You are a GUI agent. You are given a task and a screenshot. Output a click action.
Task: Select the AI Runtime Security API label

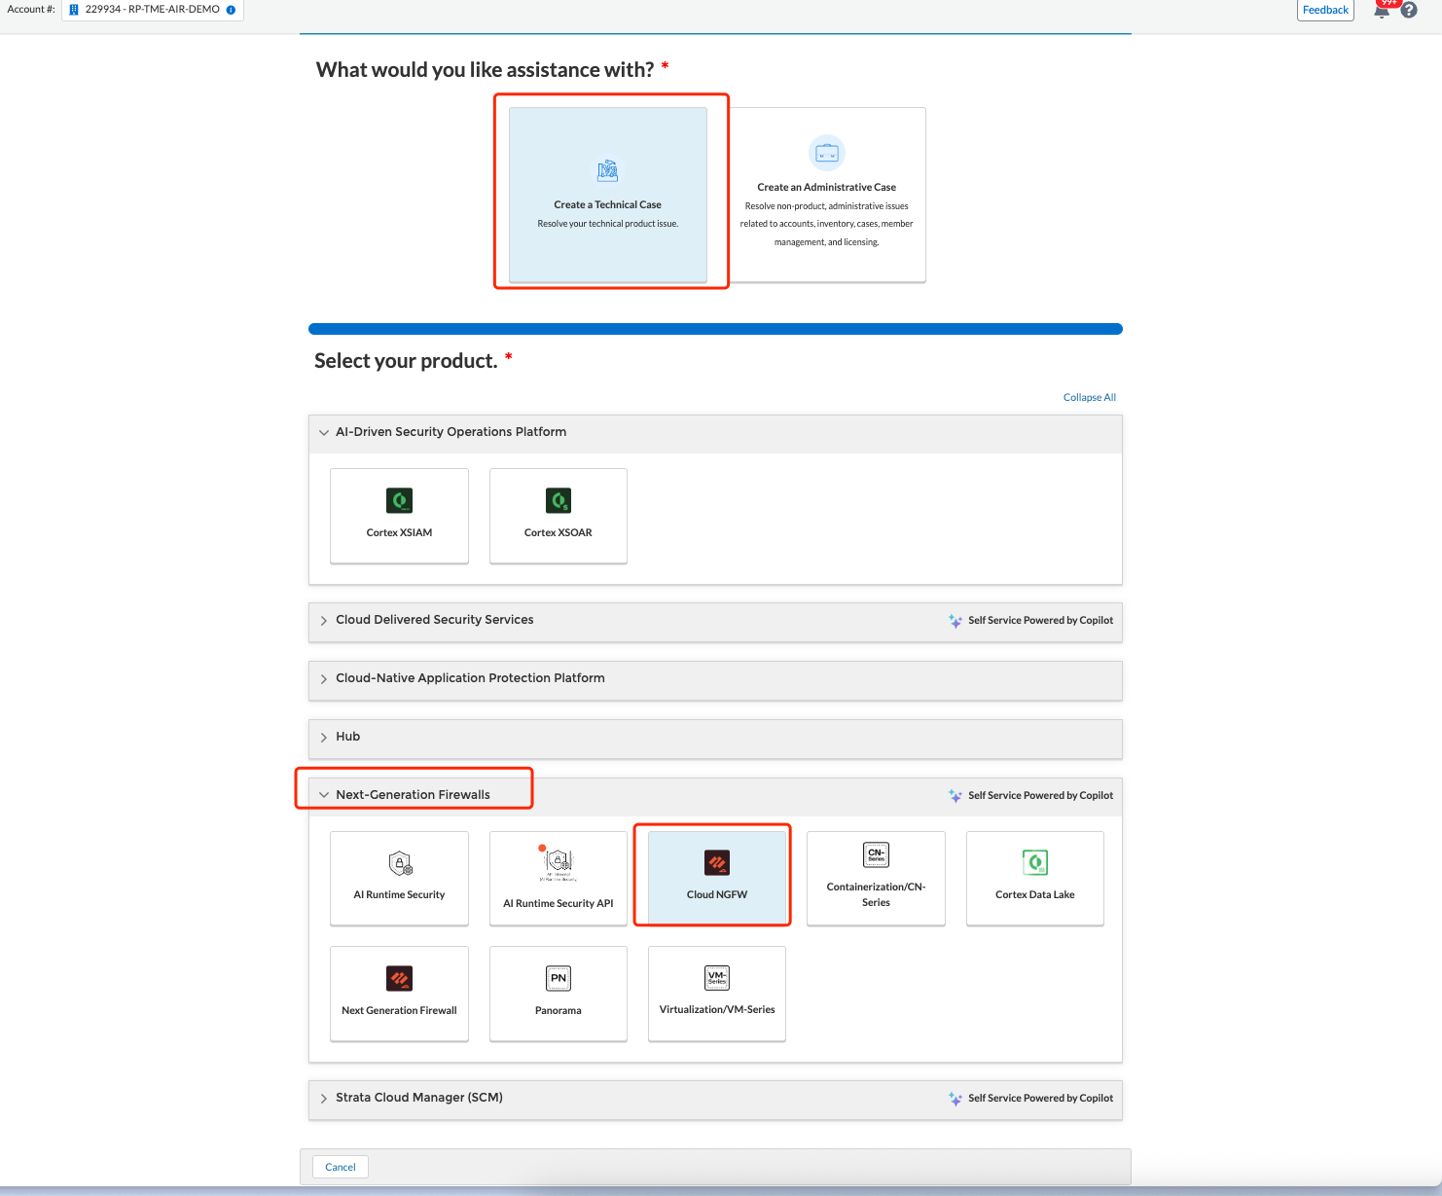click(x=559, y=903)
